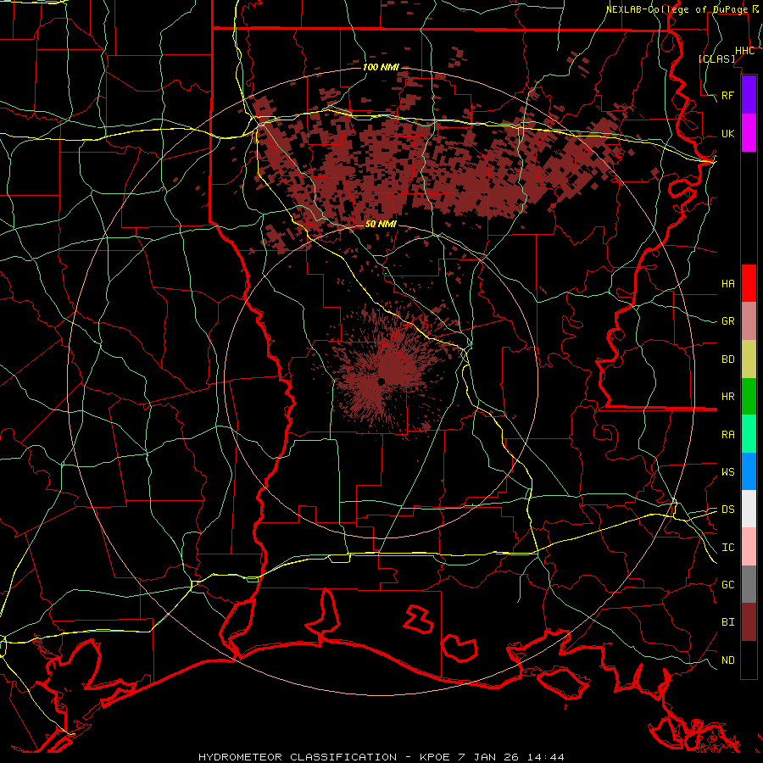Click the RF legend label
Viewport: 763px width, 763px height.
728,95
